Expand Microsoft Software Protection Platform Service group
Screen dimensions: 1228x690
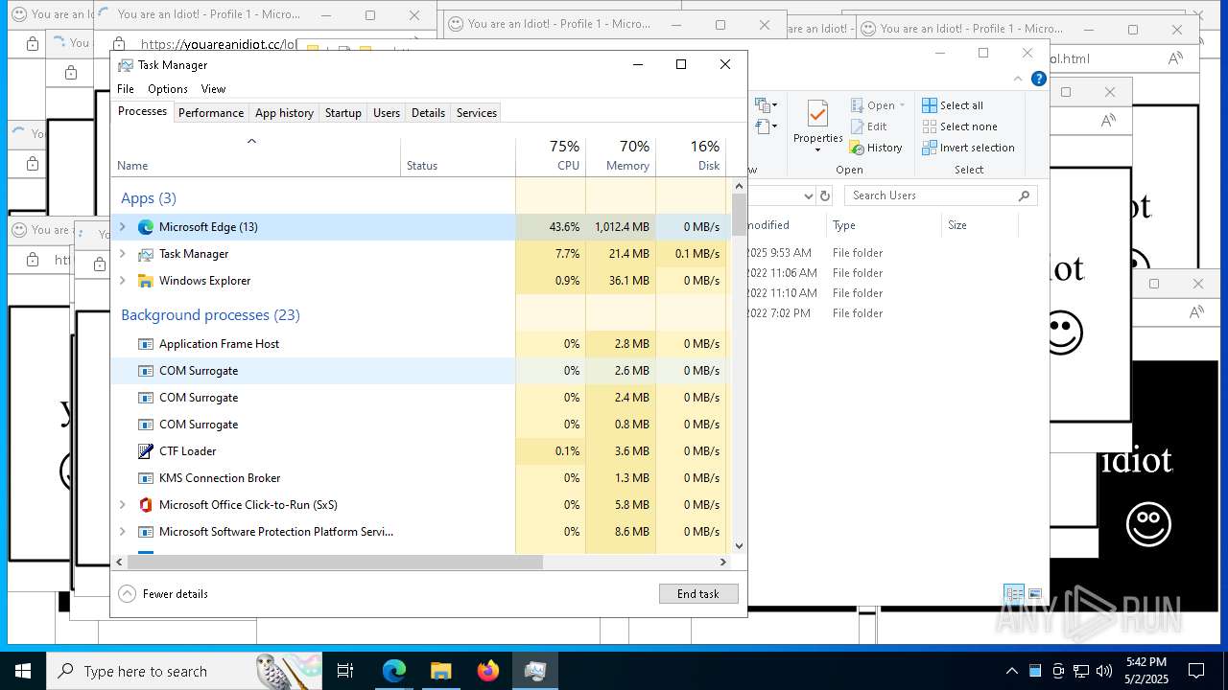tap(122, 532)
